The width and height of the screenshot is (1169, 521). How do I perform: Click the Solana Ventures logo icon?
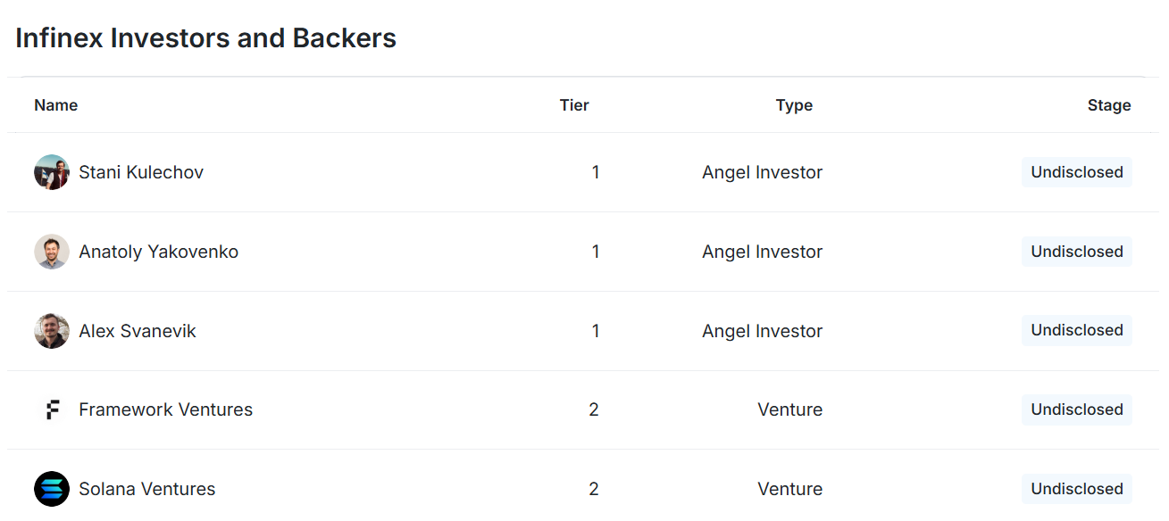[x=52, y=489]
